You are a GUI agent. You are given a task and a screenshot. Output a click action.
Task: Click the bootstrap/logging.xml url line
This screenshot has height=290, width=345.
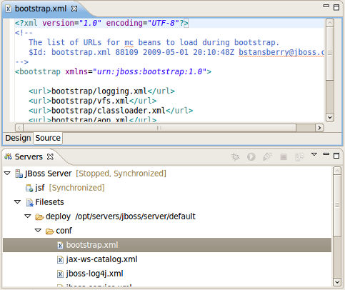[101, 91]
